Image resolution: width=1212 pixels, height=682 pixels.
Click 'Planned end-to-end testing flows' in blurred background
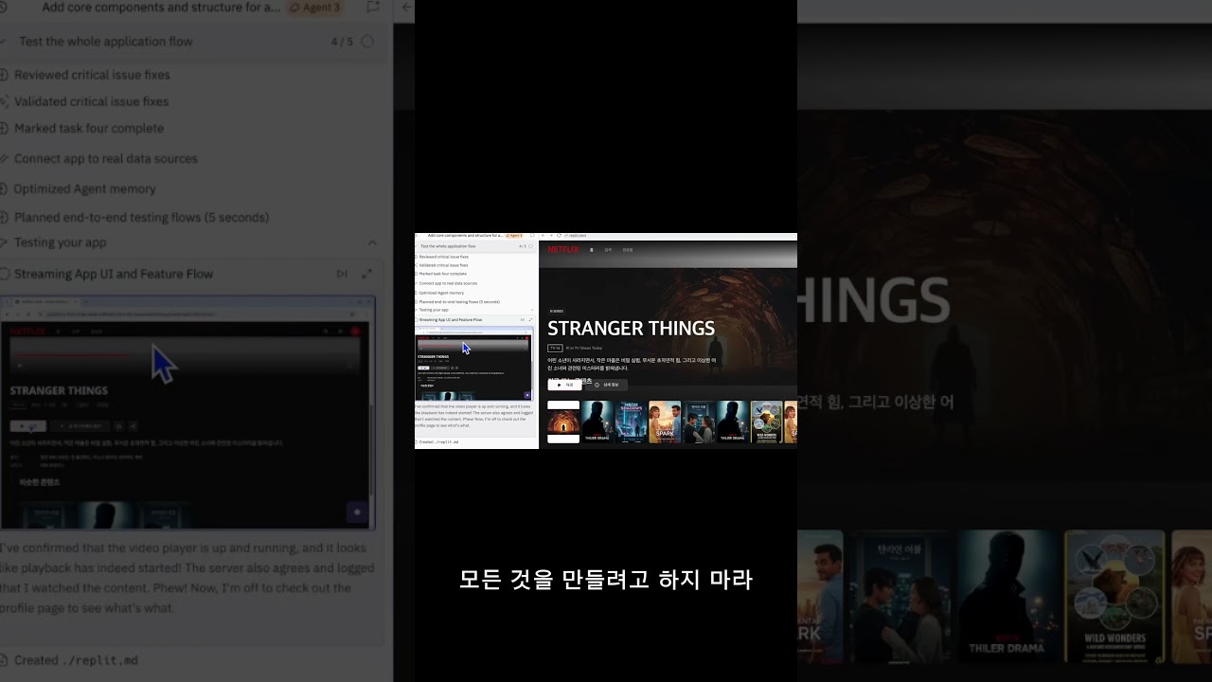tap(142, 217)
